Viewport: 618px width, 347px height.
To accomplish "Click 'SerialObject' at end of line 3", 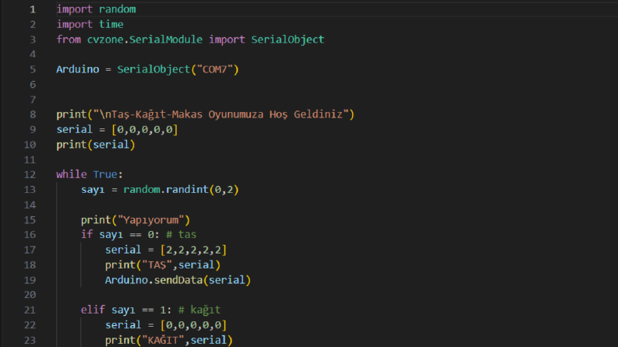I will point(288,40).
